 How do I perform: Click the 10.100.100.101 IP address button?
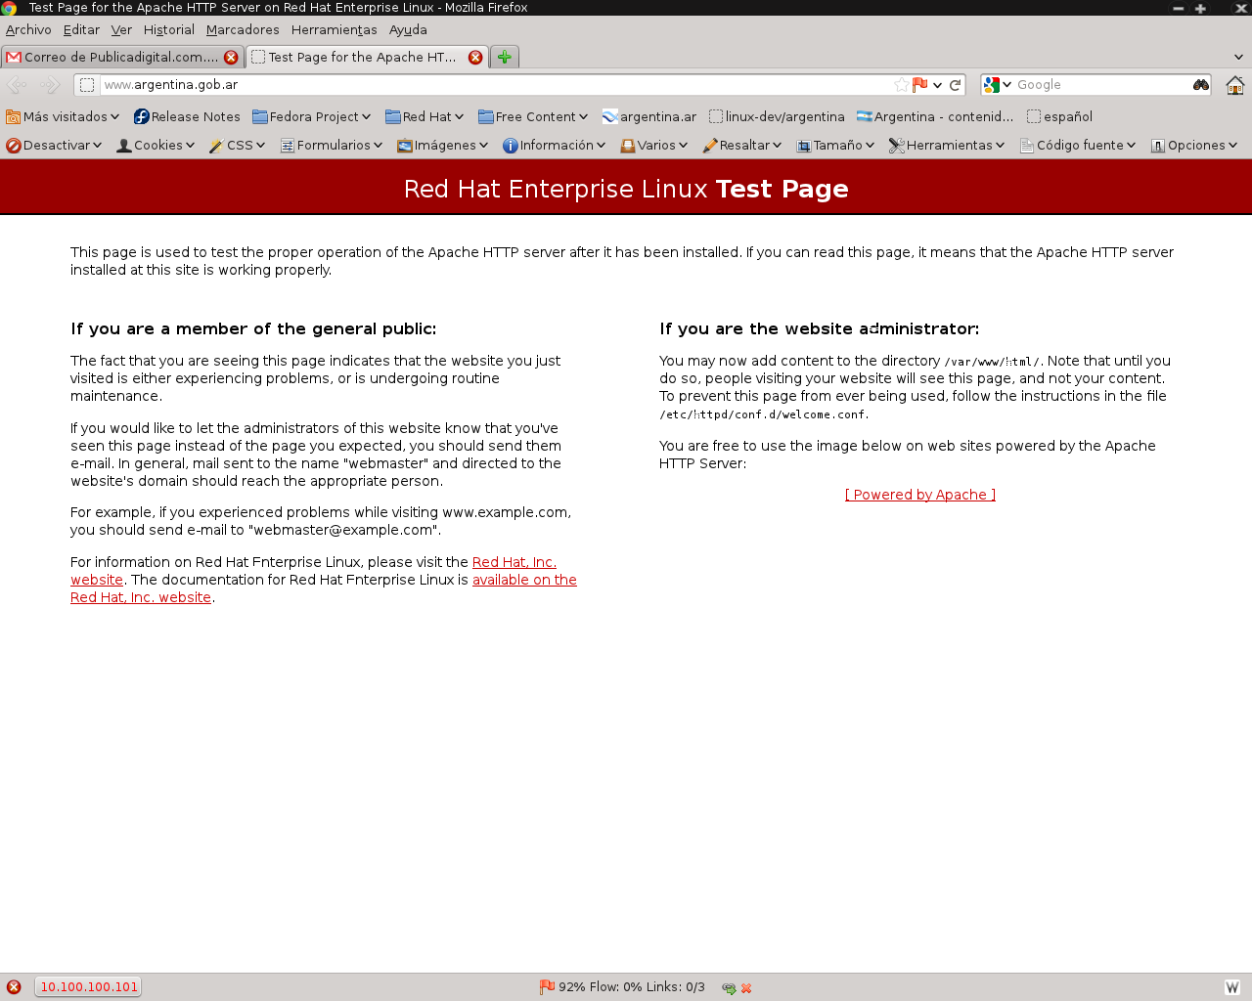coord(88,987)
